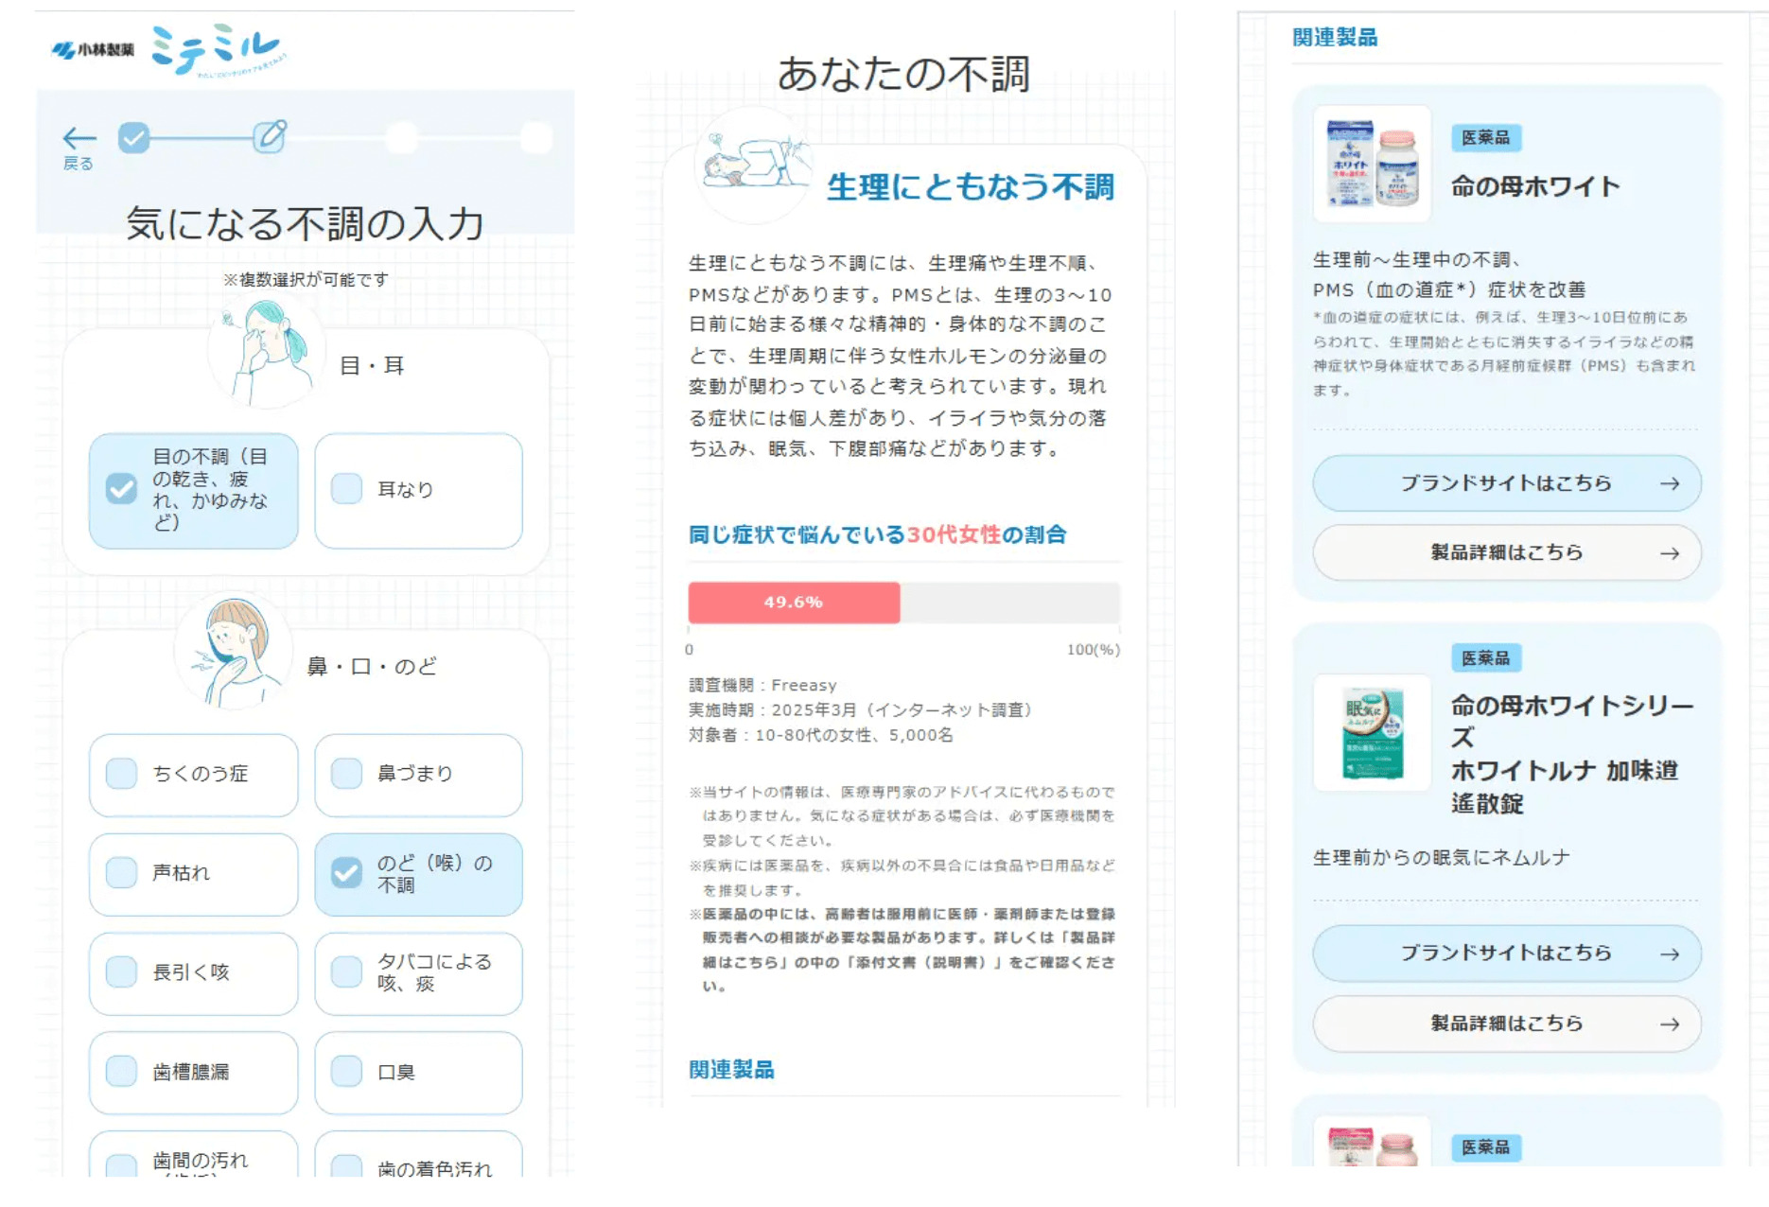Select the completed checkmark step icon
Viewport: 1769px width, 1207px height.
pyautogui.click(x=134, y=138)
